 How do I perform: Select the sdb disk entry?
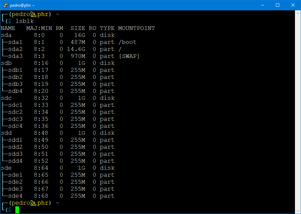6,63
